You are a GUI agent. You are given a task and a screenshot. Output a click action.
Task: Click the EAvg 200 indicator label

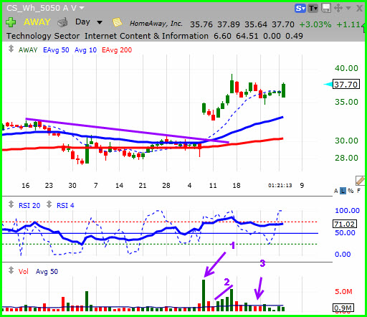point(117,50)
